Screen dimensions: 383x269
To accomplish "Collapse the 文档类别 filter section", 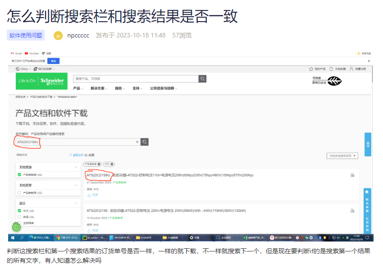I will coord(76,167).
